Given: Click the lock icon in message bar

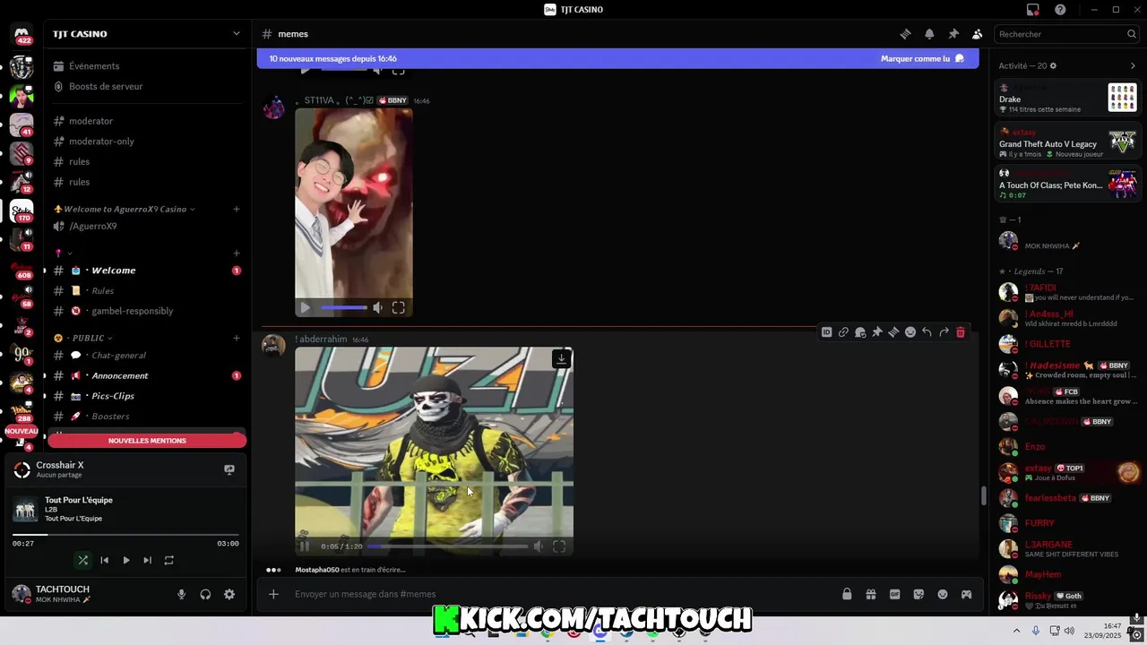Looking at the screenshot, I should 847,594.
